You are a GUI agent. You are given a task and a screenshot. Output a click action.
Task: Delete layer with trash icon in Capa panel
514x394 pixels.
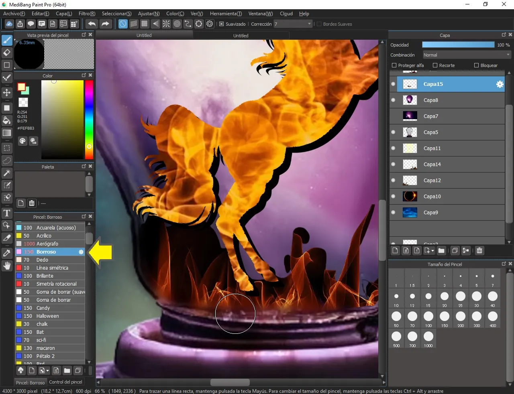(x=479, y=251)
